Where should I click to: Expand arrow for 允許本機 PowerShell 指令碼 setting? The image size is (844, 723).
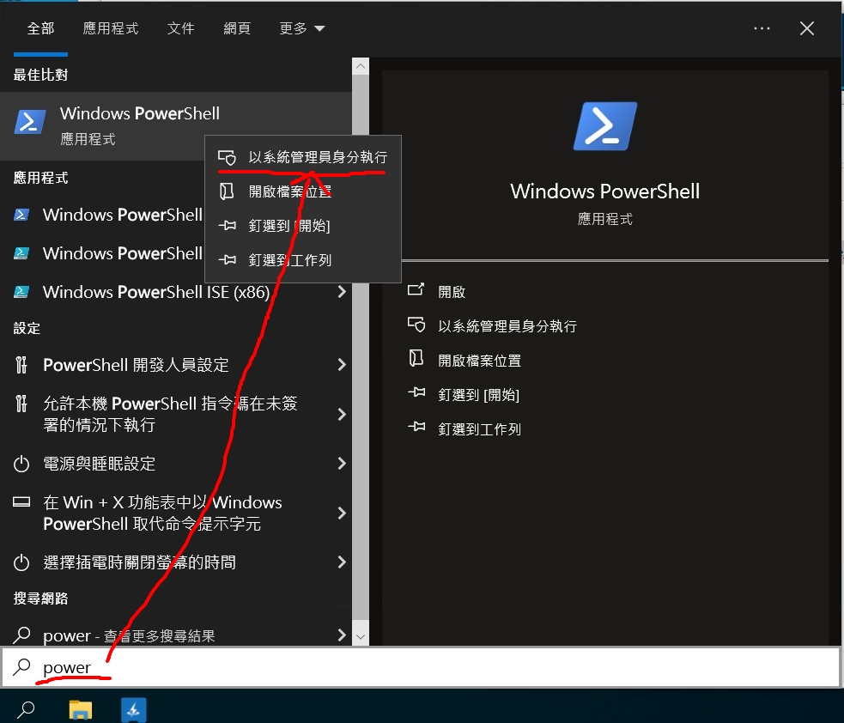pos(341,414)
